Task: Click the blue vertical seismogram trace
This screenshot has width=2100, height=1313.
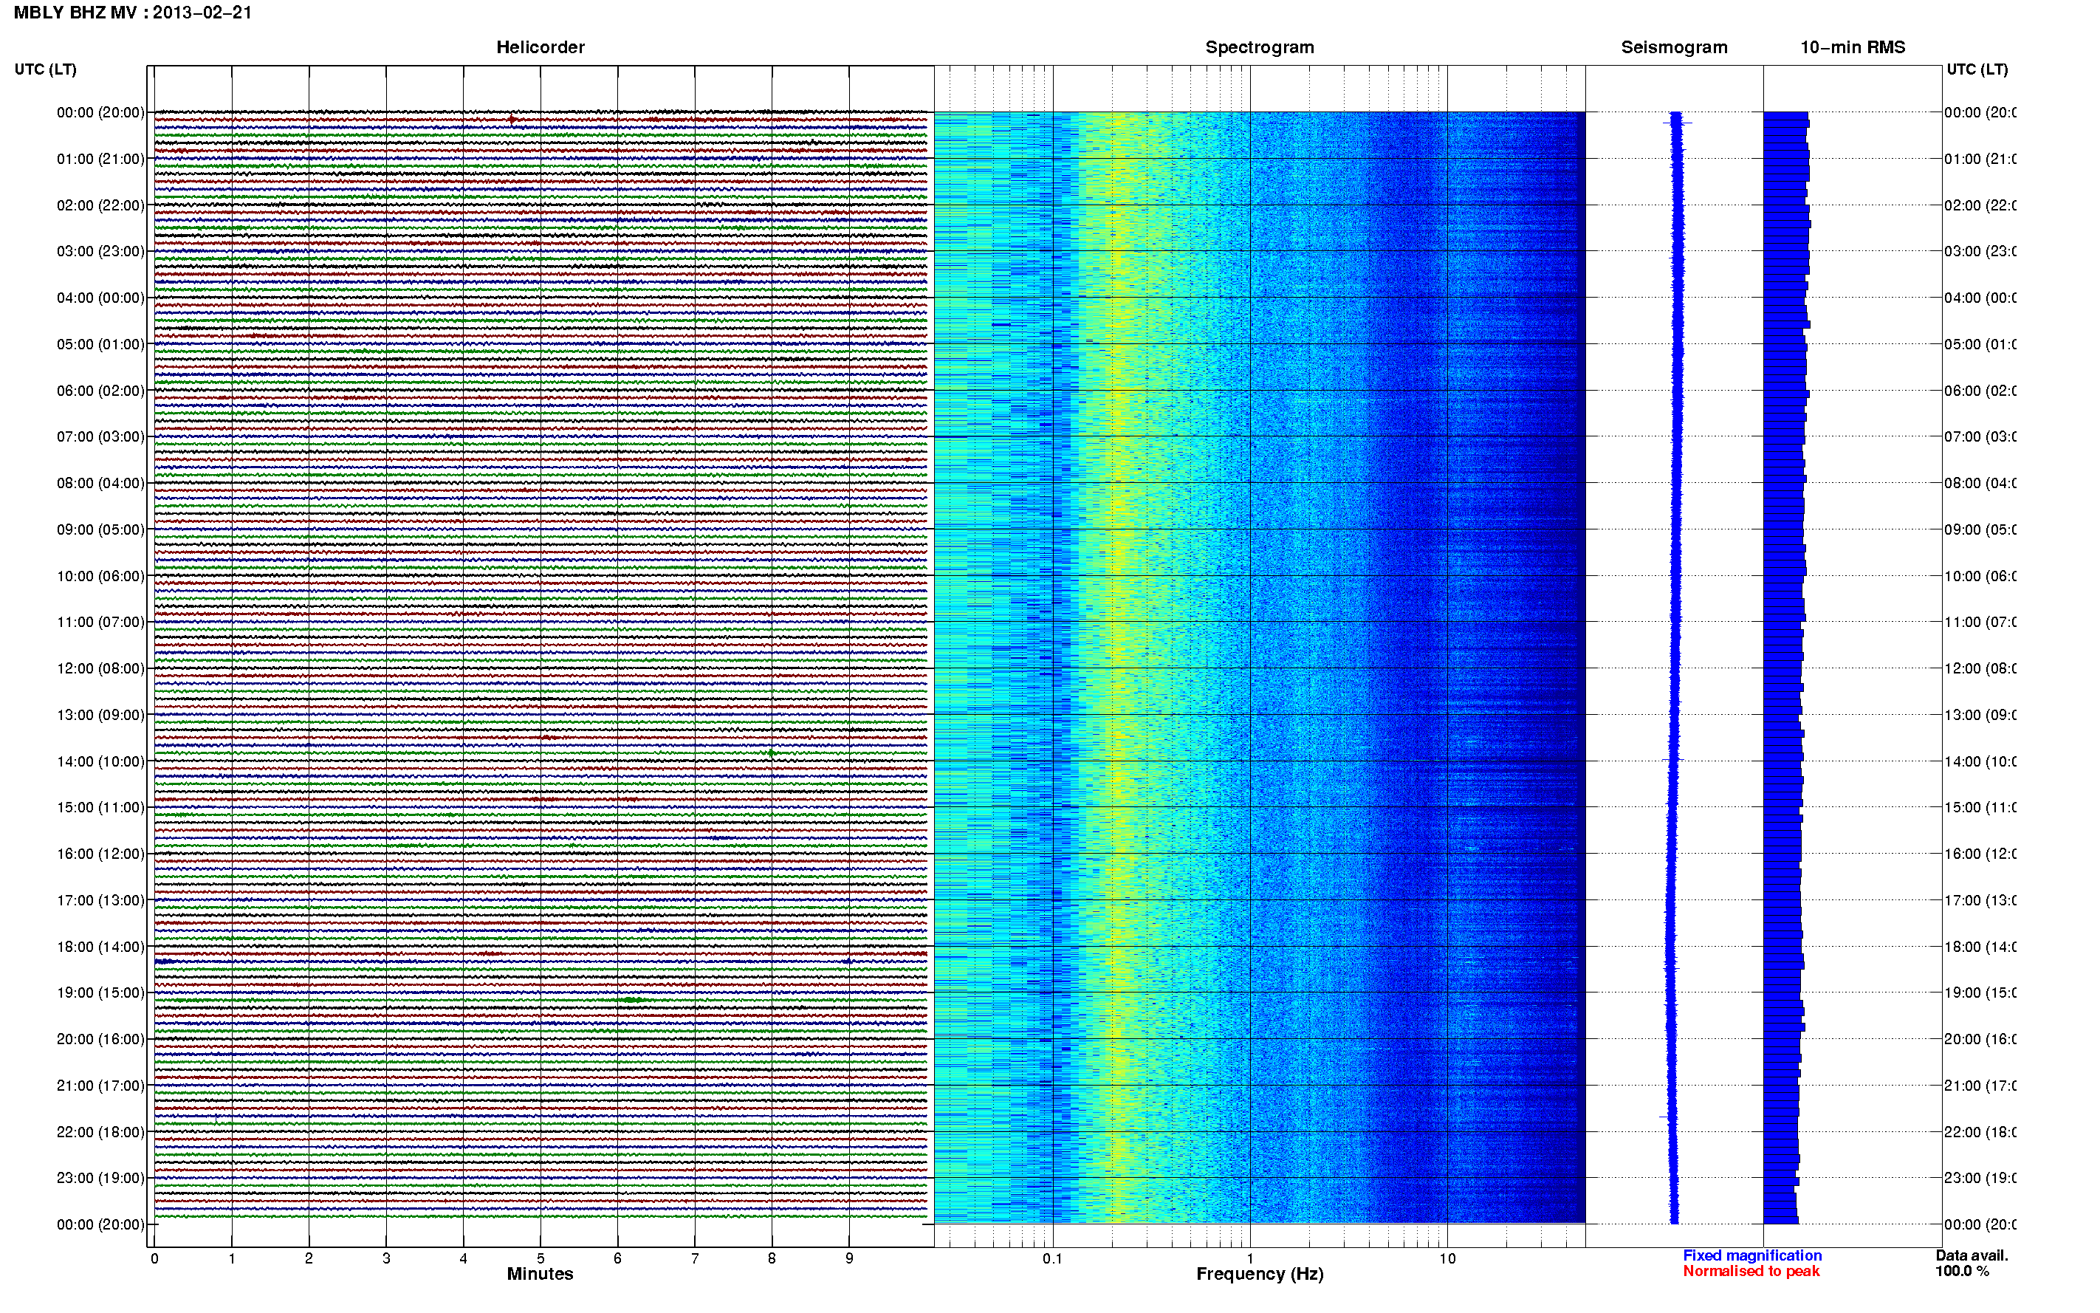Action: tap(1675, 668)
